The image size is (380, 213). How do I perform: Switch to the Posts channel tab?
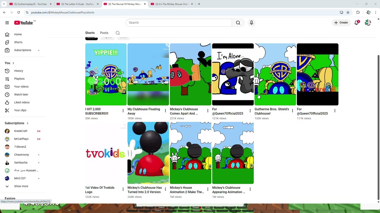104,33
